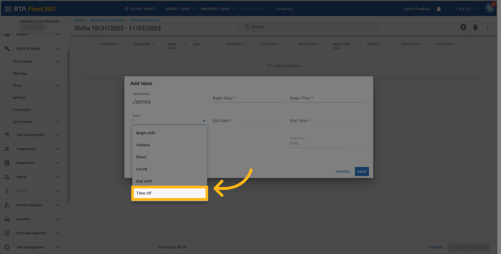Open Maintenance Settings breadcrumb link
This screenshot has height=254, width=501.
click(x=107, y=20)
